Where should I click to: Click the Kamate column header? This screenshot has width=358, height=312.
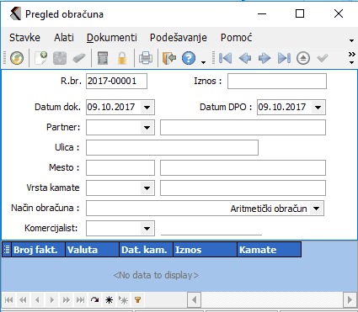coord(270,250)
